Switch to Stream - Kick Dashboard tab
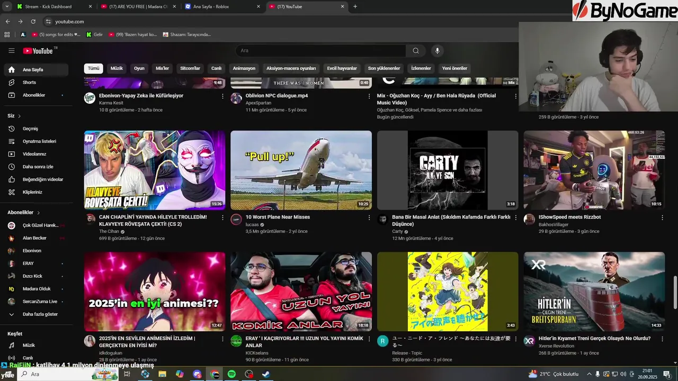 (x=53, y=6)
